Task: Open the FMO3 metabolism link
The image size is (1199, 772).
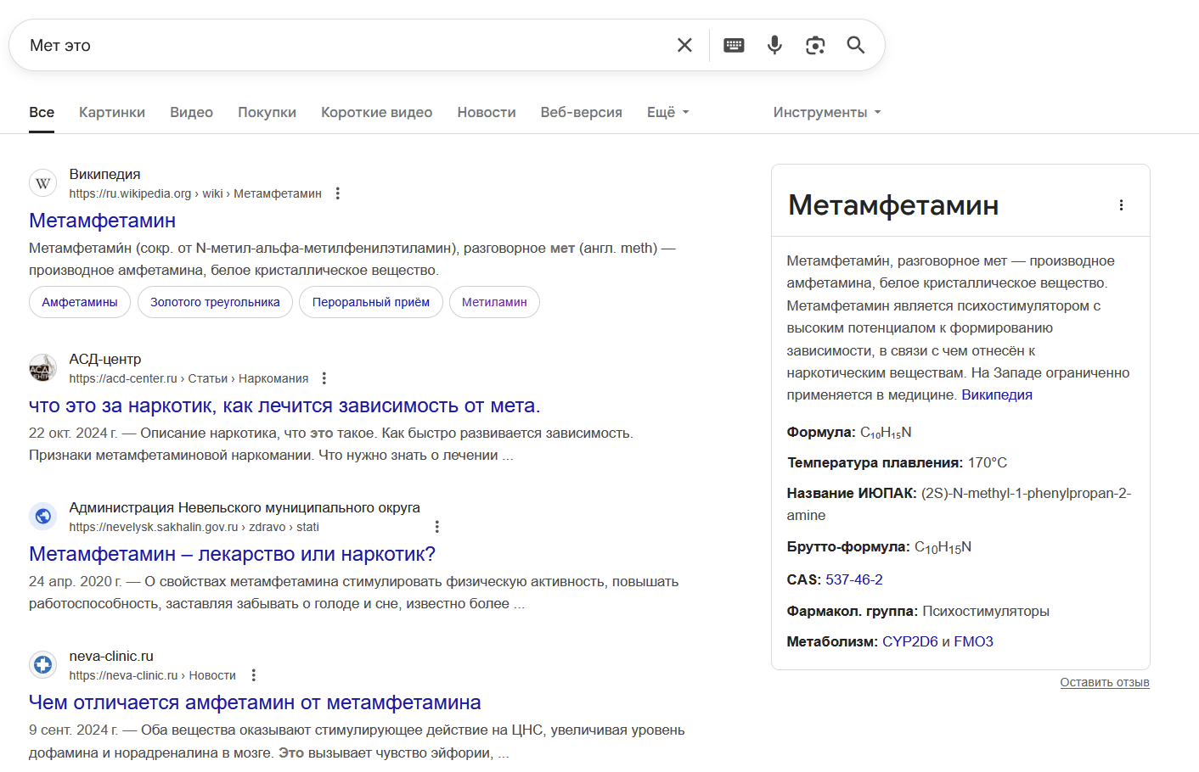Action: tap(973, 641)
